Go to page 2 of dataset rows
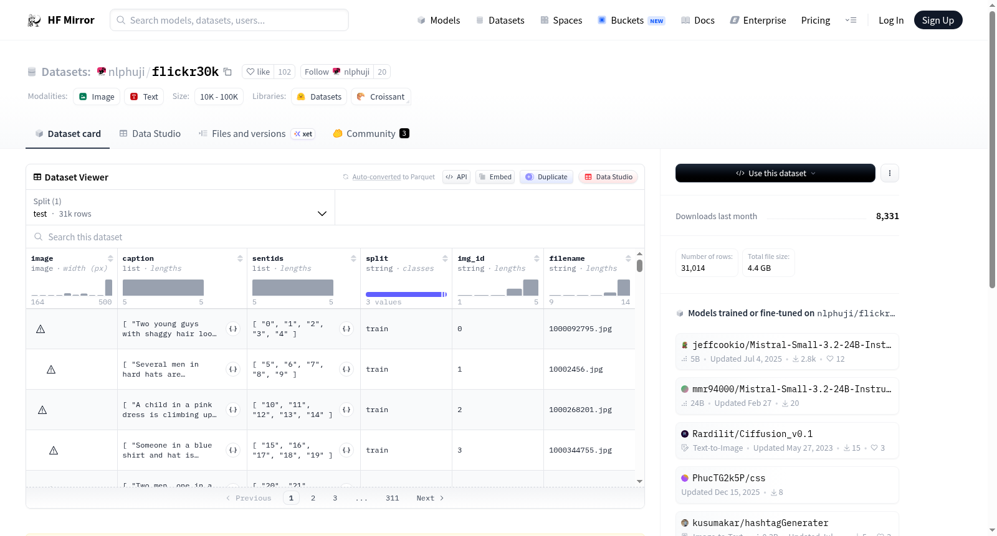This screenshot has width=997, height=536. 313,498
